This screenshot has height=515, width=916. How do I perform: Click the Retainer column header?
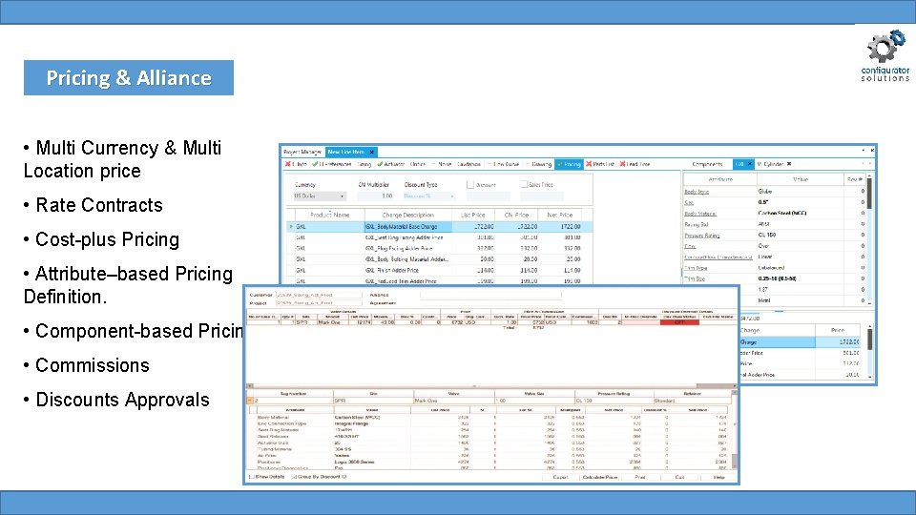click(692, 394)
